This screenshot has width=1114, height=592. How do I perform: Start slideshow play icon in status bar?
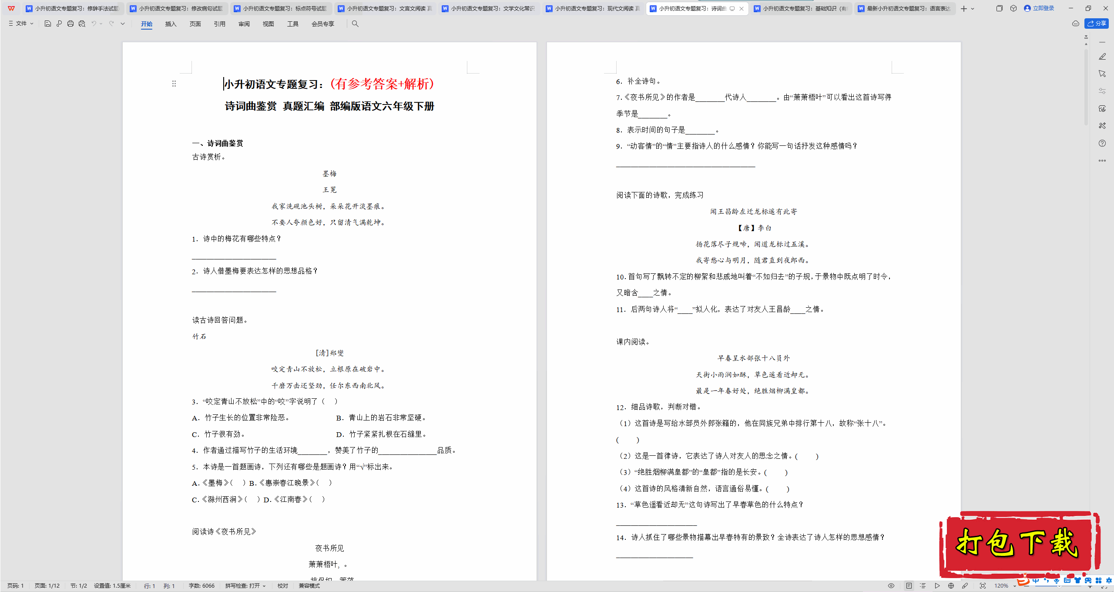937,586
